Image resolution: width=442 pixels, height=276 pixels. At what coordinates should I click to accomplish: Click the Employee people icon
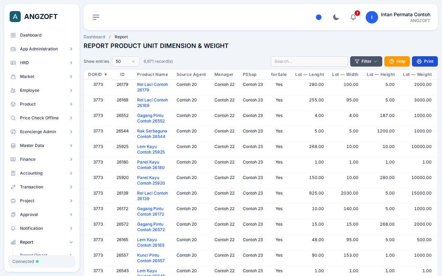click(13, 90)
